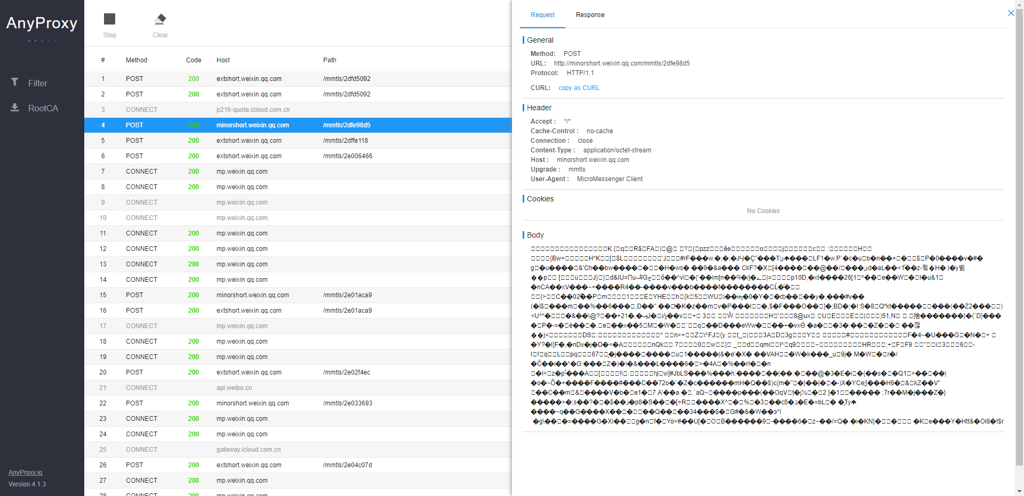This screenshot has height=496, width=1024.
Task: Open the AnyProxy.io website link
Action: (x=26, y=472)
